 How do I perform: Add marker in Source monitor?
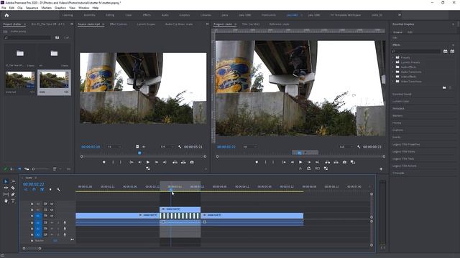104,162
